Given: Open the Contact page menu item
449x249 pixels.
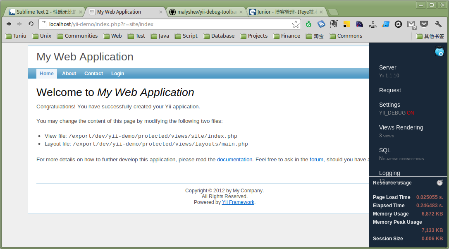Looking at the screenshot, I should [93, 74].
